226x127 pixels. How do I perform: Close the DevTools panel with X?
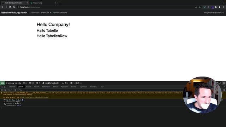tap(224, 87)
